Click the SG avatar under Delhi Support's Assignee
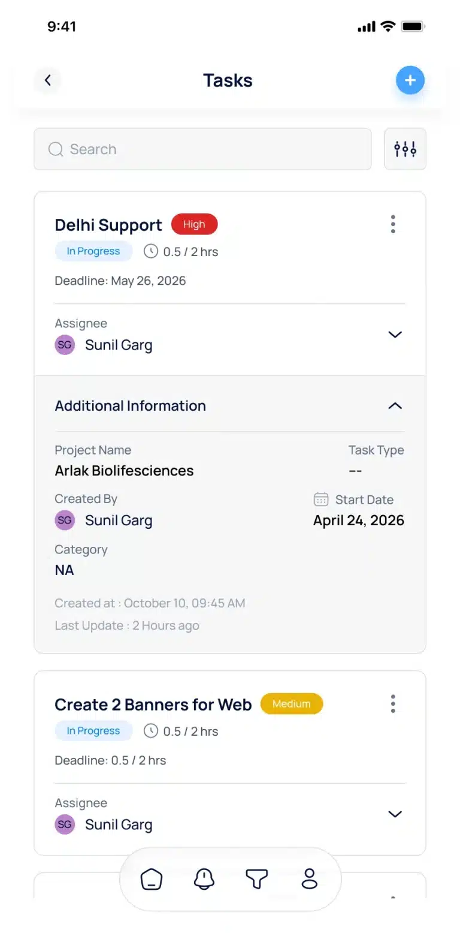The height and width of the screenshot is (939, 460). 65,345
